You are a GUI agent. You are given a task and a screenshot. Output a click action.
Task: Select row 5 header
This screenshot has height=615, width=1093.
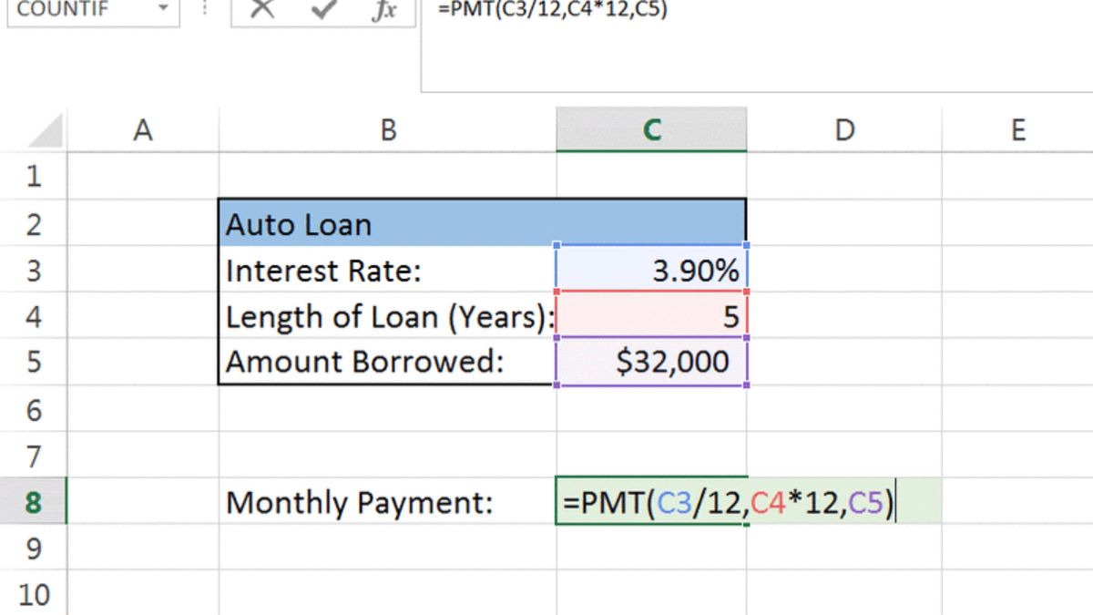point(33,363)
